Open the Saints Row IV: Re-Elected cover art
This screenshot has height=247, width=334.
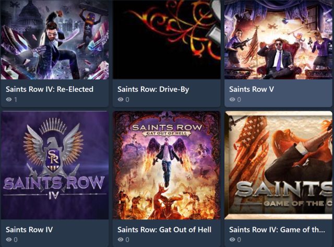tap(55, 40)
